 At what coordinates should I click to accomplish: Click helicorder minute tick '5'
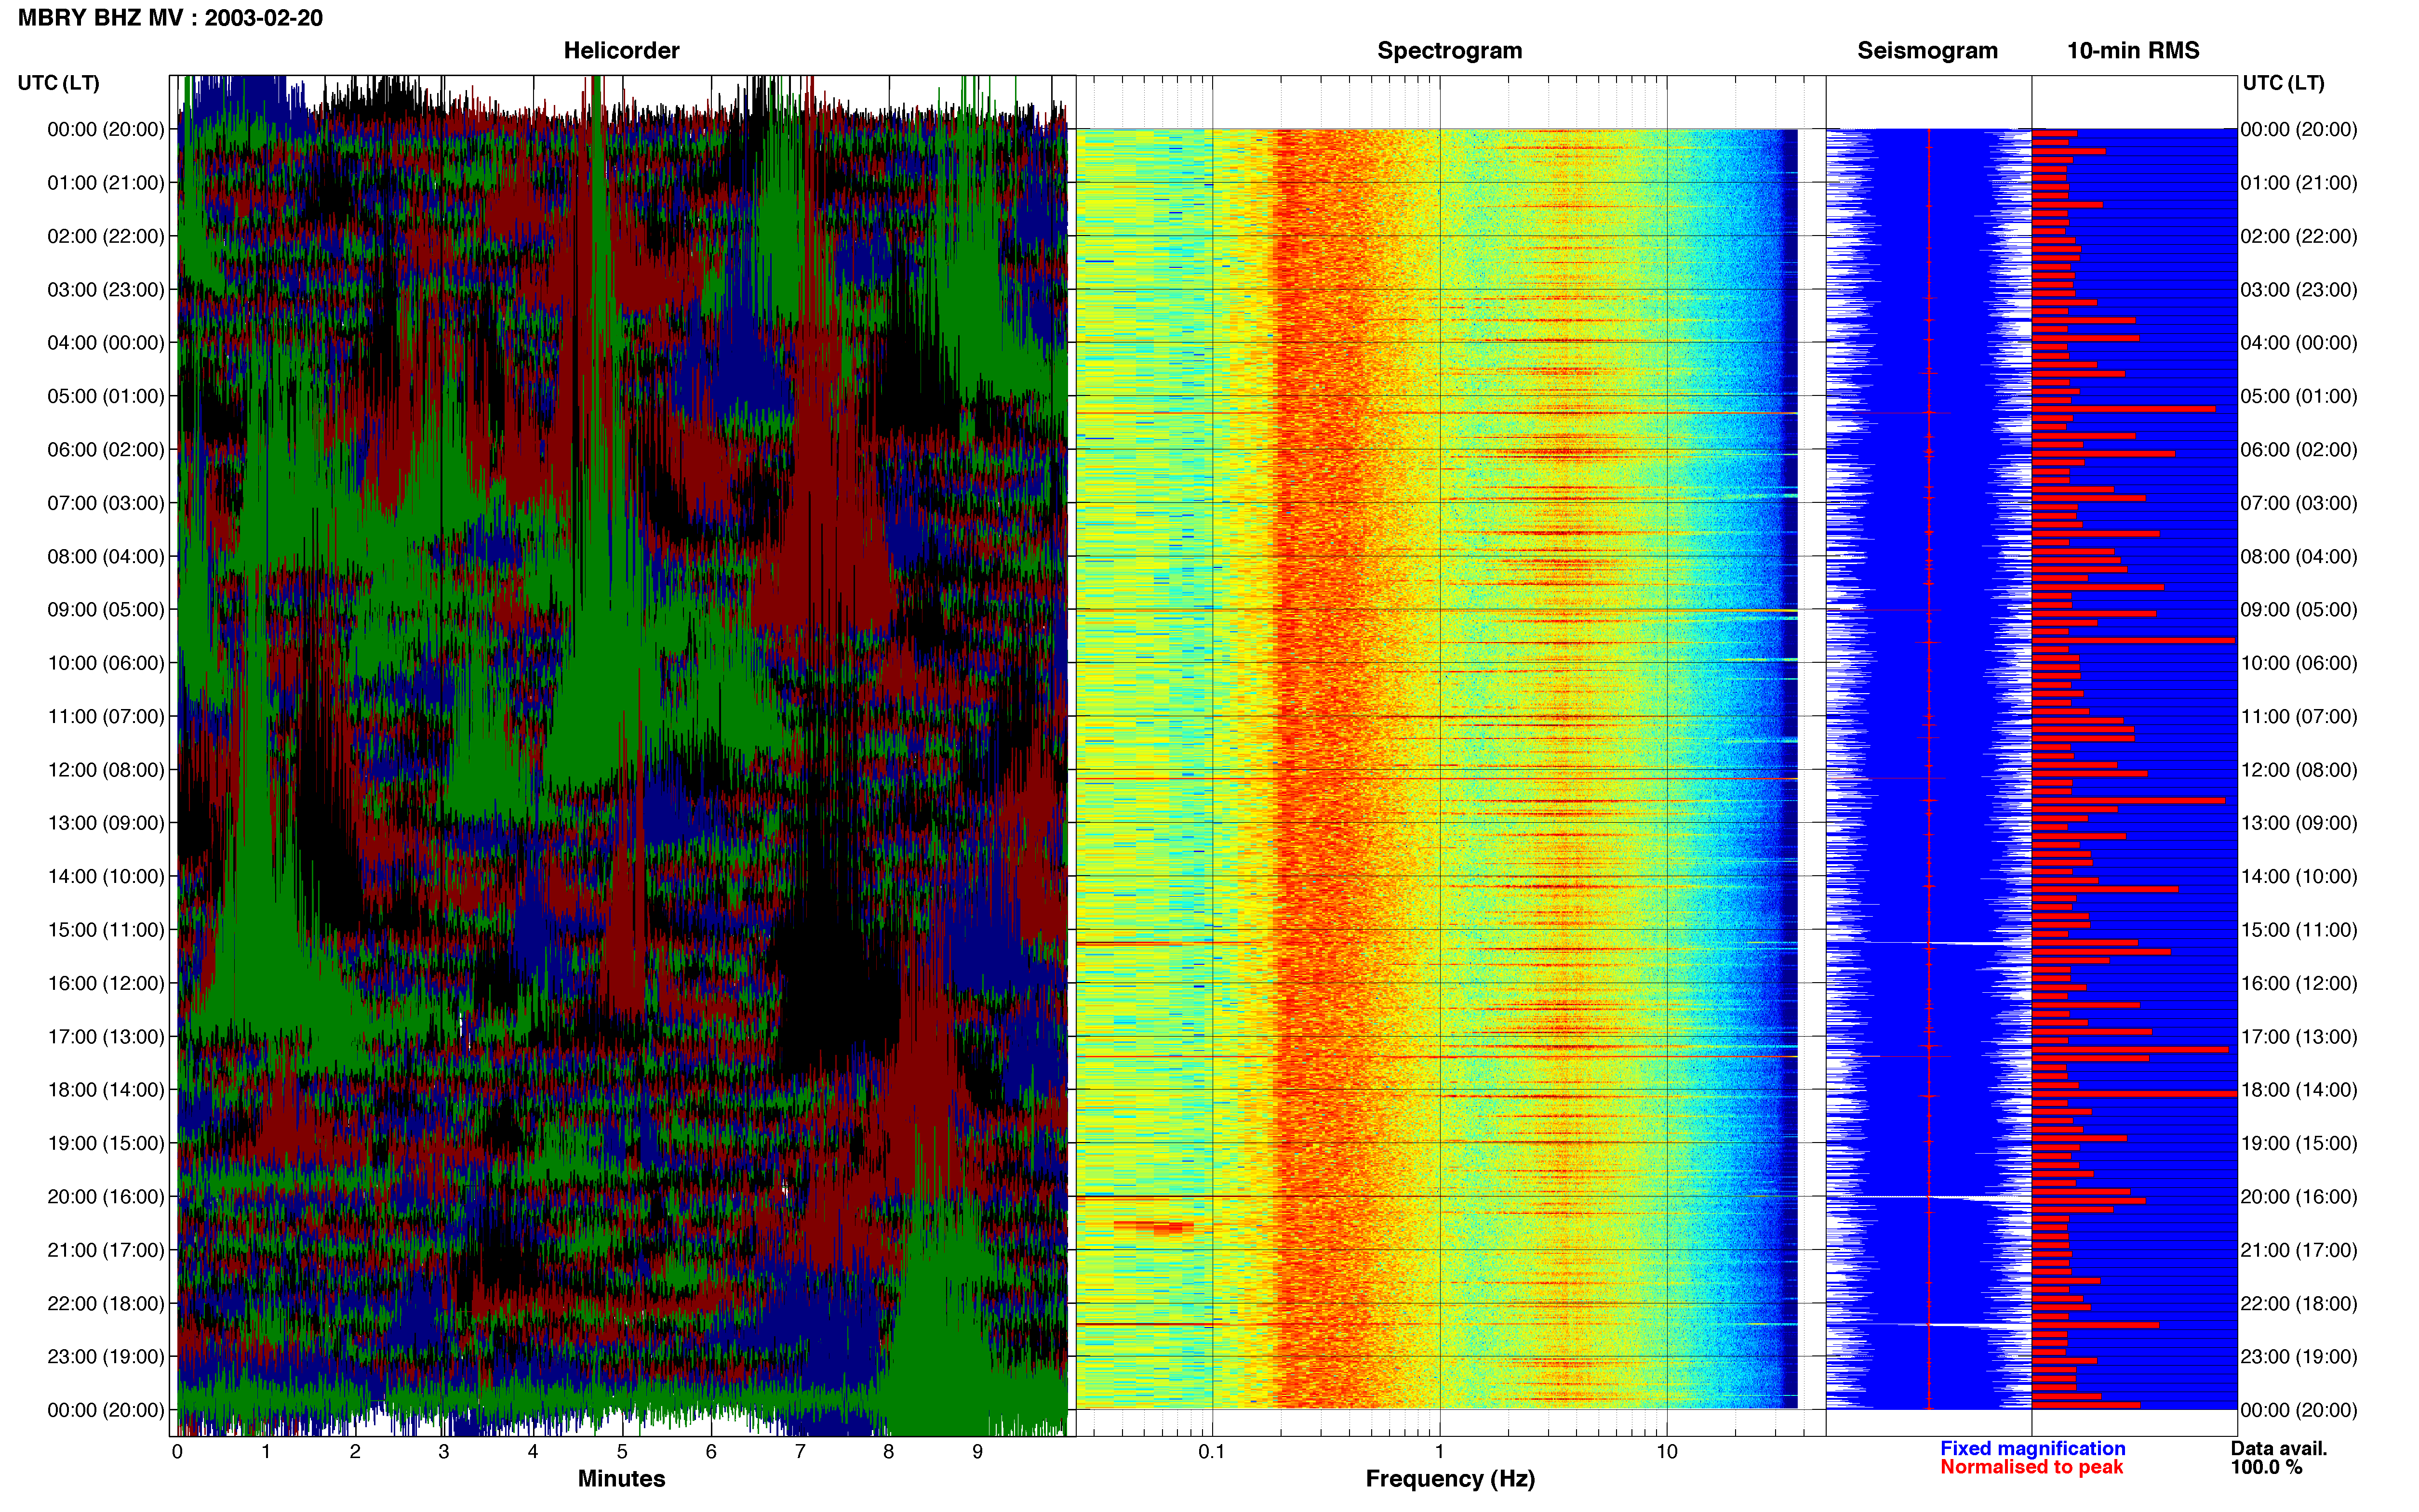click(622, 1452)
